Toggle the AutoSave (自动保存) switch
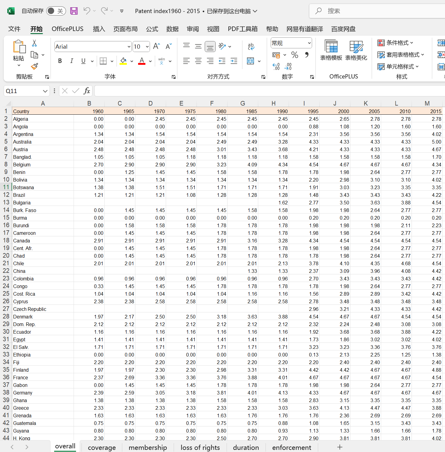 (56, 11)
